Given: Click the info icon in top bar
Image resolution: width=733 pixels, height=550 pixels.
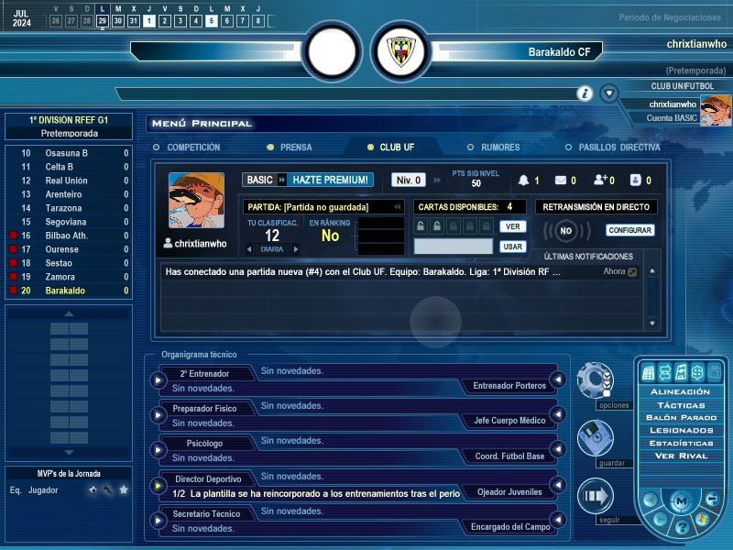Looking at the screenshot, I should tap(585, 93).
